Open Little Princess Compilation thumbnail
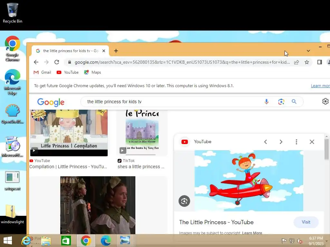The image size is (330, 247). pyautogui.click(x=69, y=133)
